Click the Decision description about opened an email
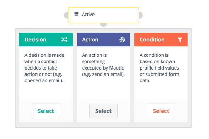Screen dimensions: 209x139 coord(44,68)
